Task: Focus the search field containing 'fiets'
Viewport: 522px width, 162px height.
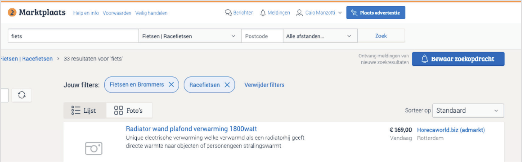Action: click(73, 36)
